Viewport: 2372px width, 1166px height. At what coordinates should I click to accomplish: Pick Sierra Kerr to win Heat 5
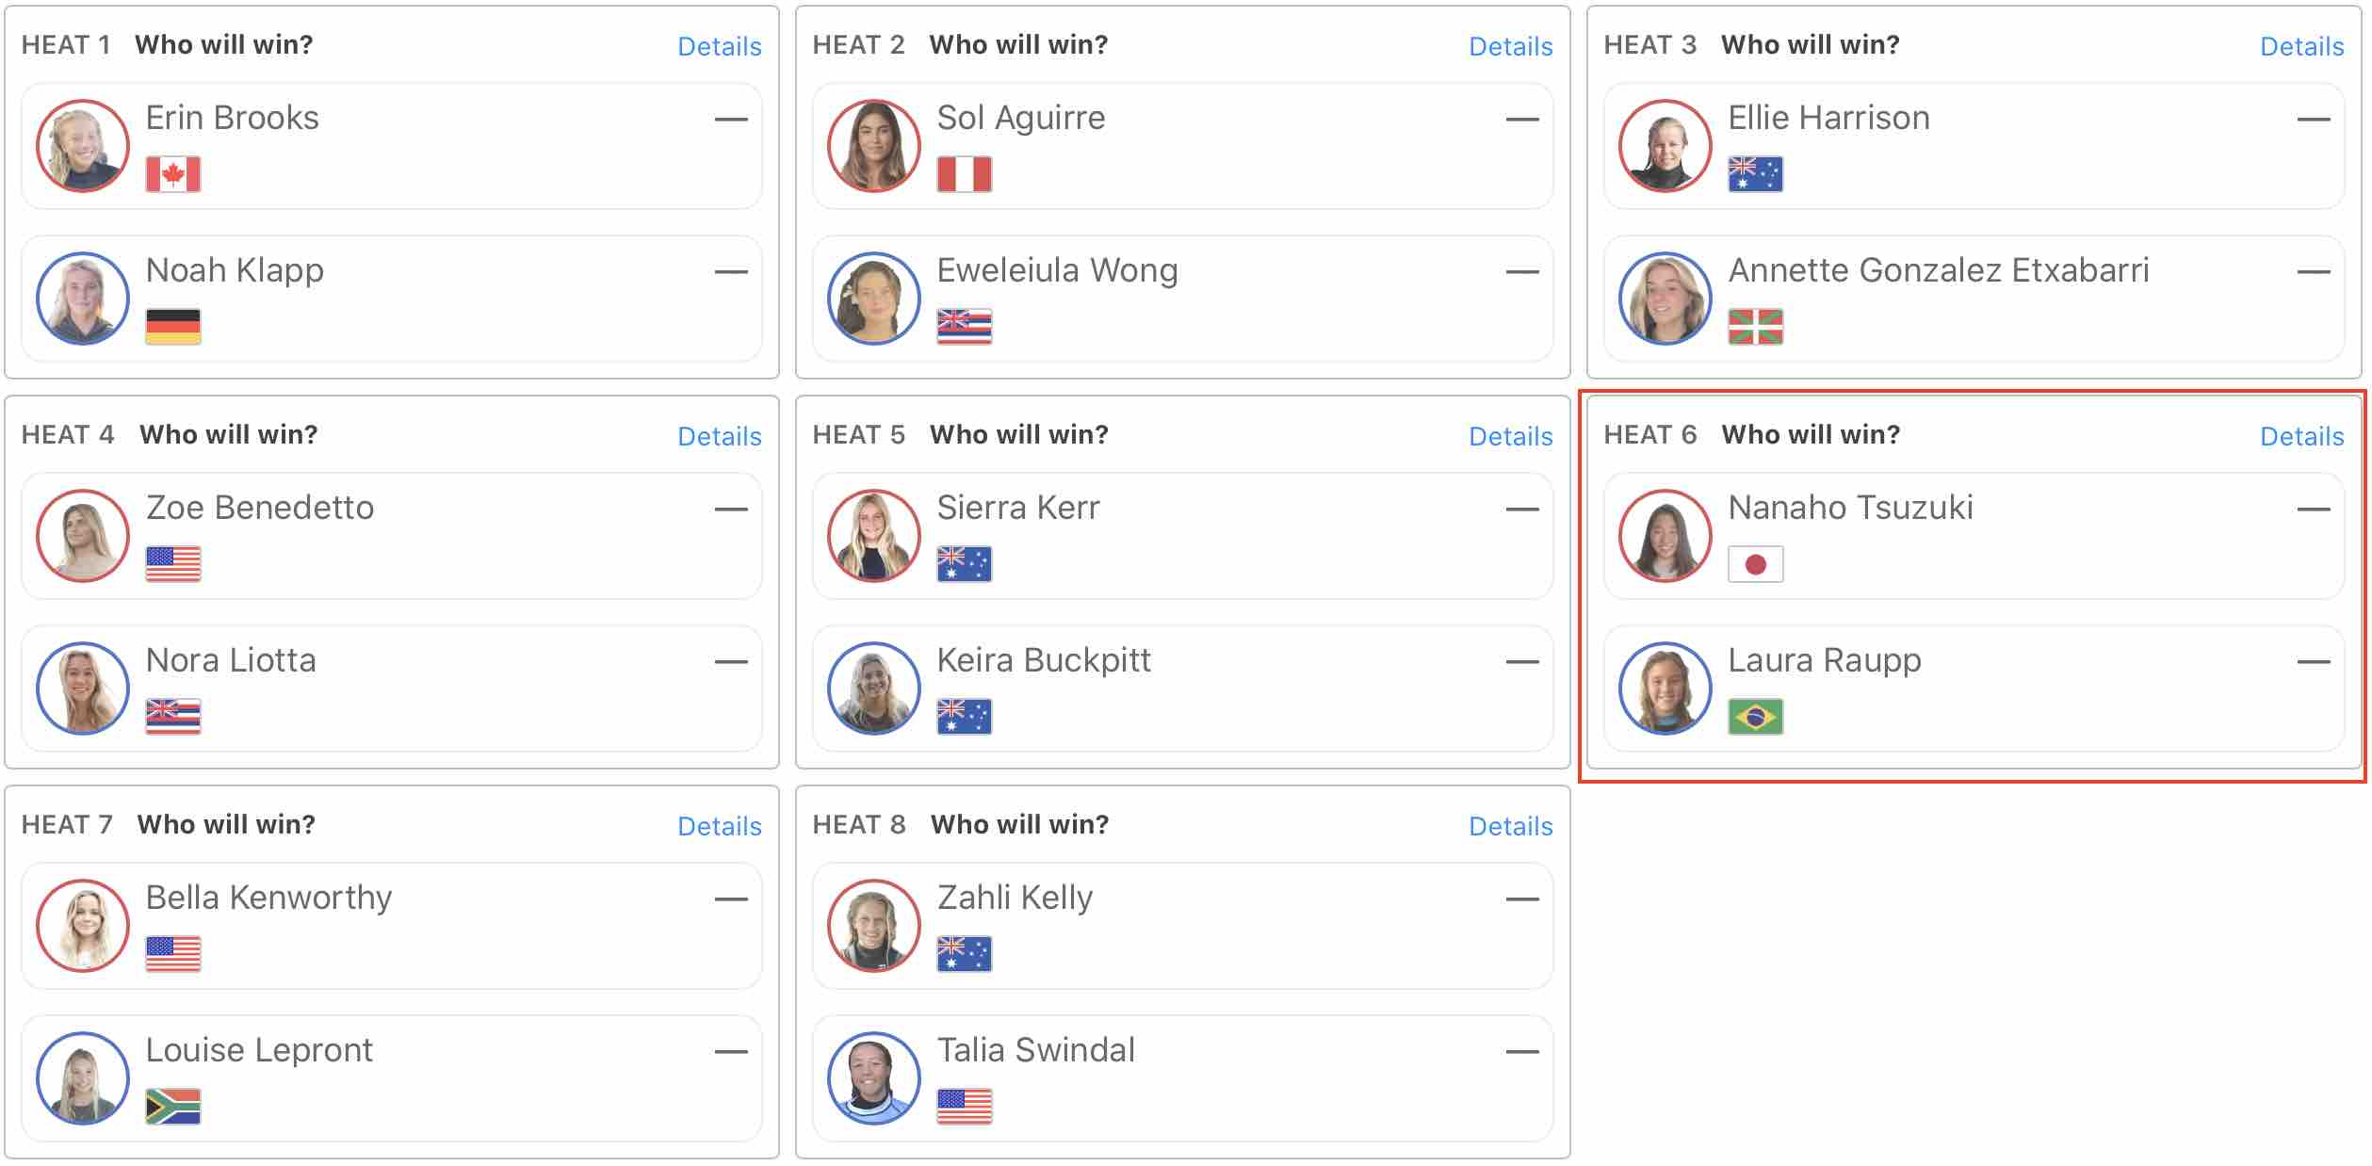coord(1181,535)
